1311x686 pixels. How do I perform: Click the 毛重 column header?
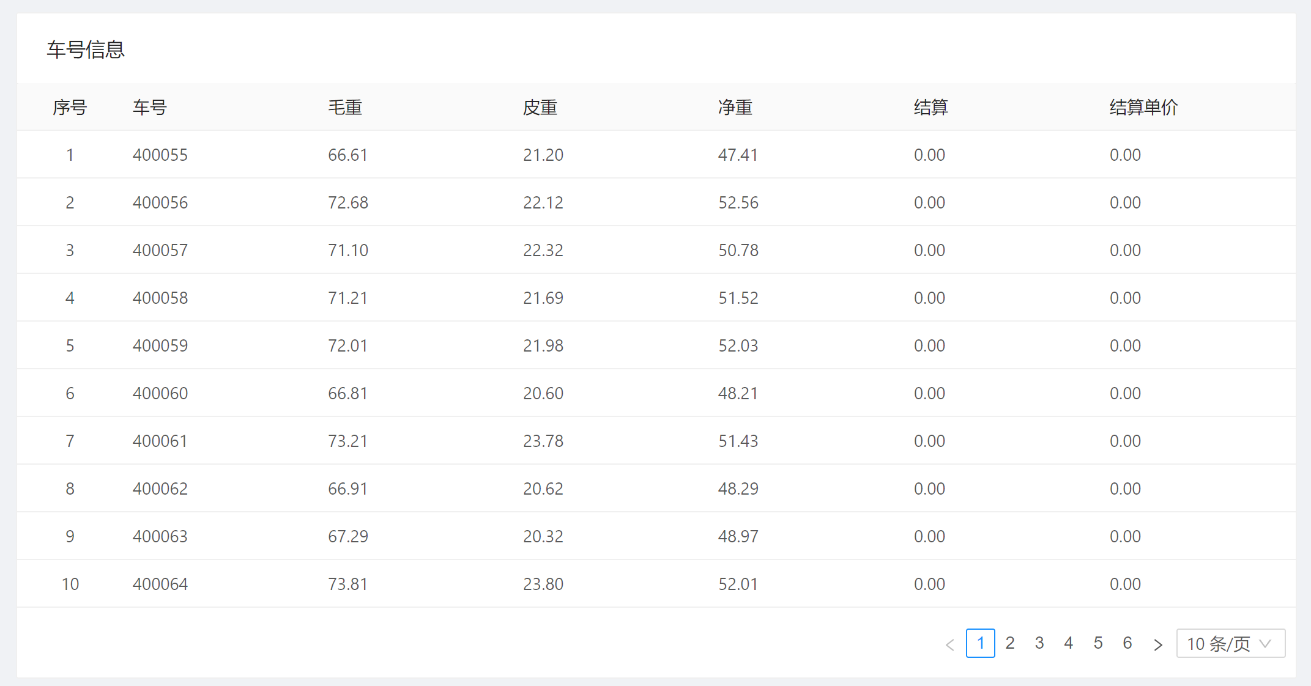click(x=345, y=108)
